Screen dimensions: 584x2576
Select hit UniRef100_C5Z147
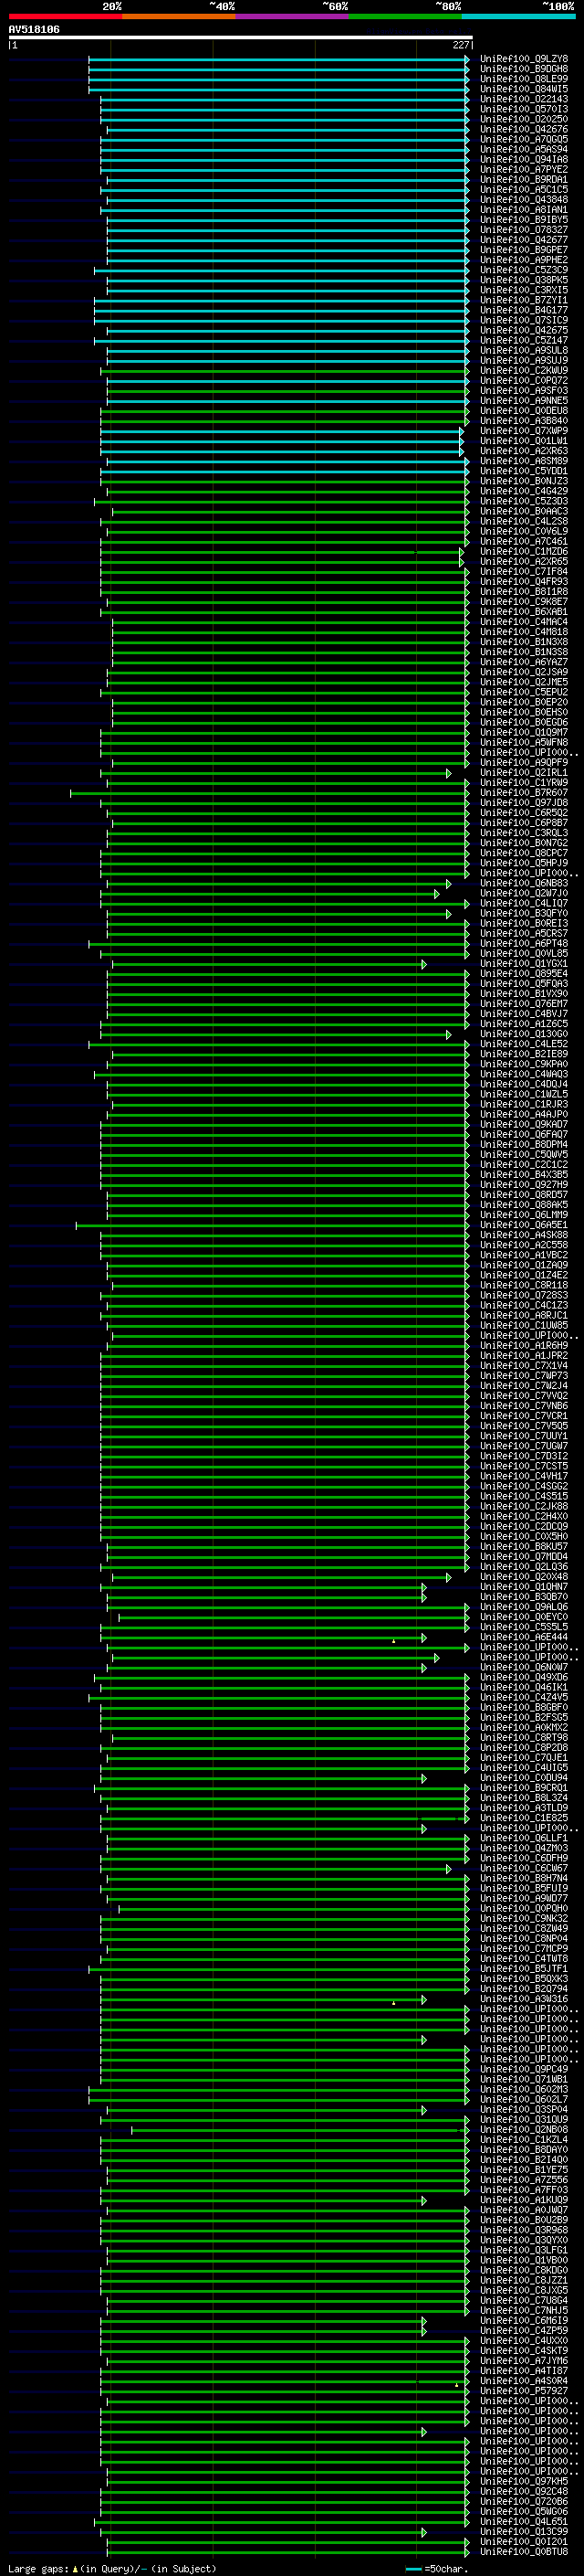(524, 340)
